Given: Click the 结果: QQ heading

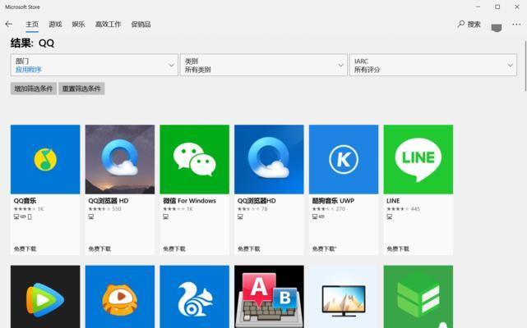Looking at the screenshot, I should (32, 43).
